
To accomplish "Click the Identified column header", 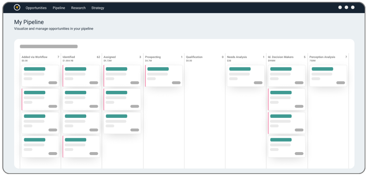I will pyautogui.click(x=69, y=57).
